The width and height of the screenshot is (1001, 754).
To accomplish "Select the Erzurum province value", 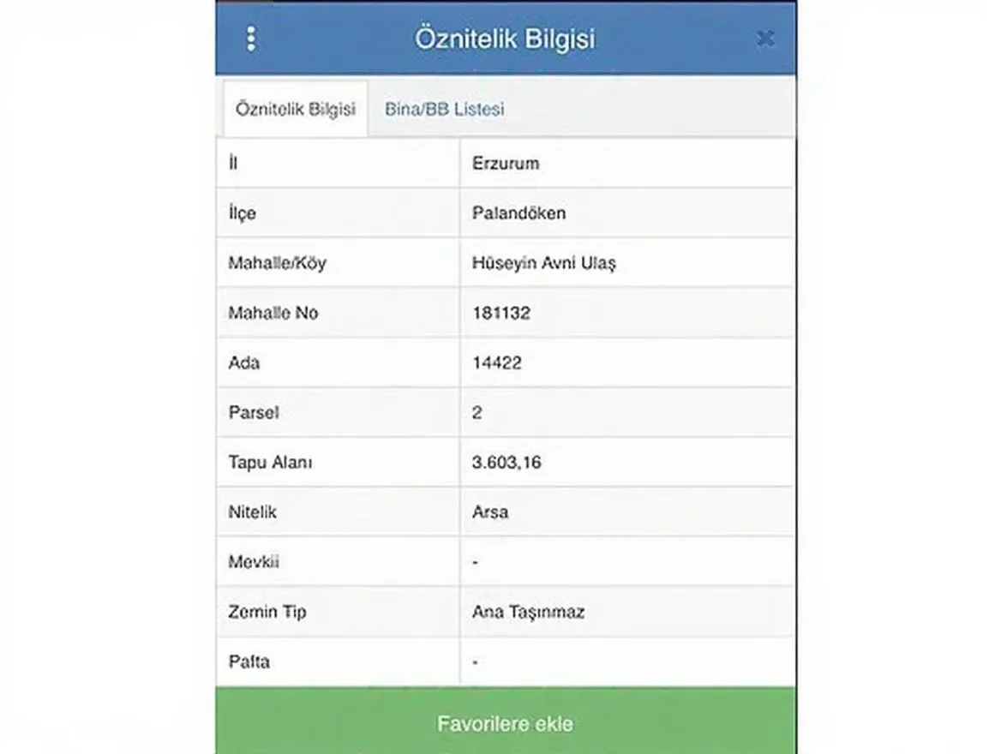I will click(506, 164).
